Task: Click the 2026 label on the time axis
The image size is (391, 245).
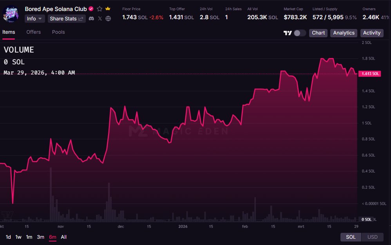Action: click(x=183, y=227)
